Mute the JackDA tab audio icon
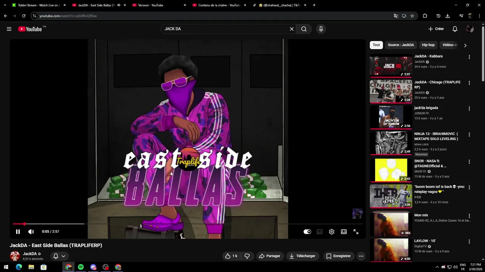Screen dimensions: 485x272 (x=119, y=5)
